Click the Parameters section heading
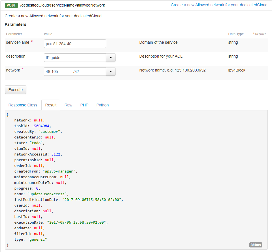Viewport: 274px width, 252px height. [x=15, y=24]
